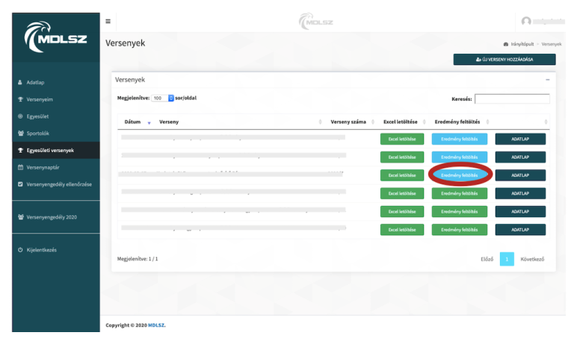Go to Következő page
This screenshot has width=574, height=341.
click(532, 259)
